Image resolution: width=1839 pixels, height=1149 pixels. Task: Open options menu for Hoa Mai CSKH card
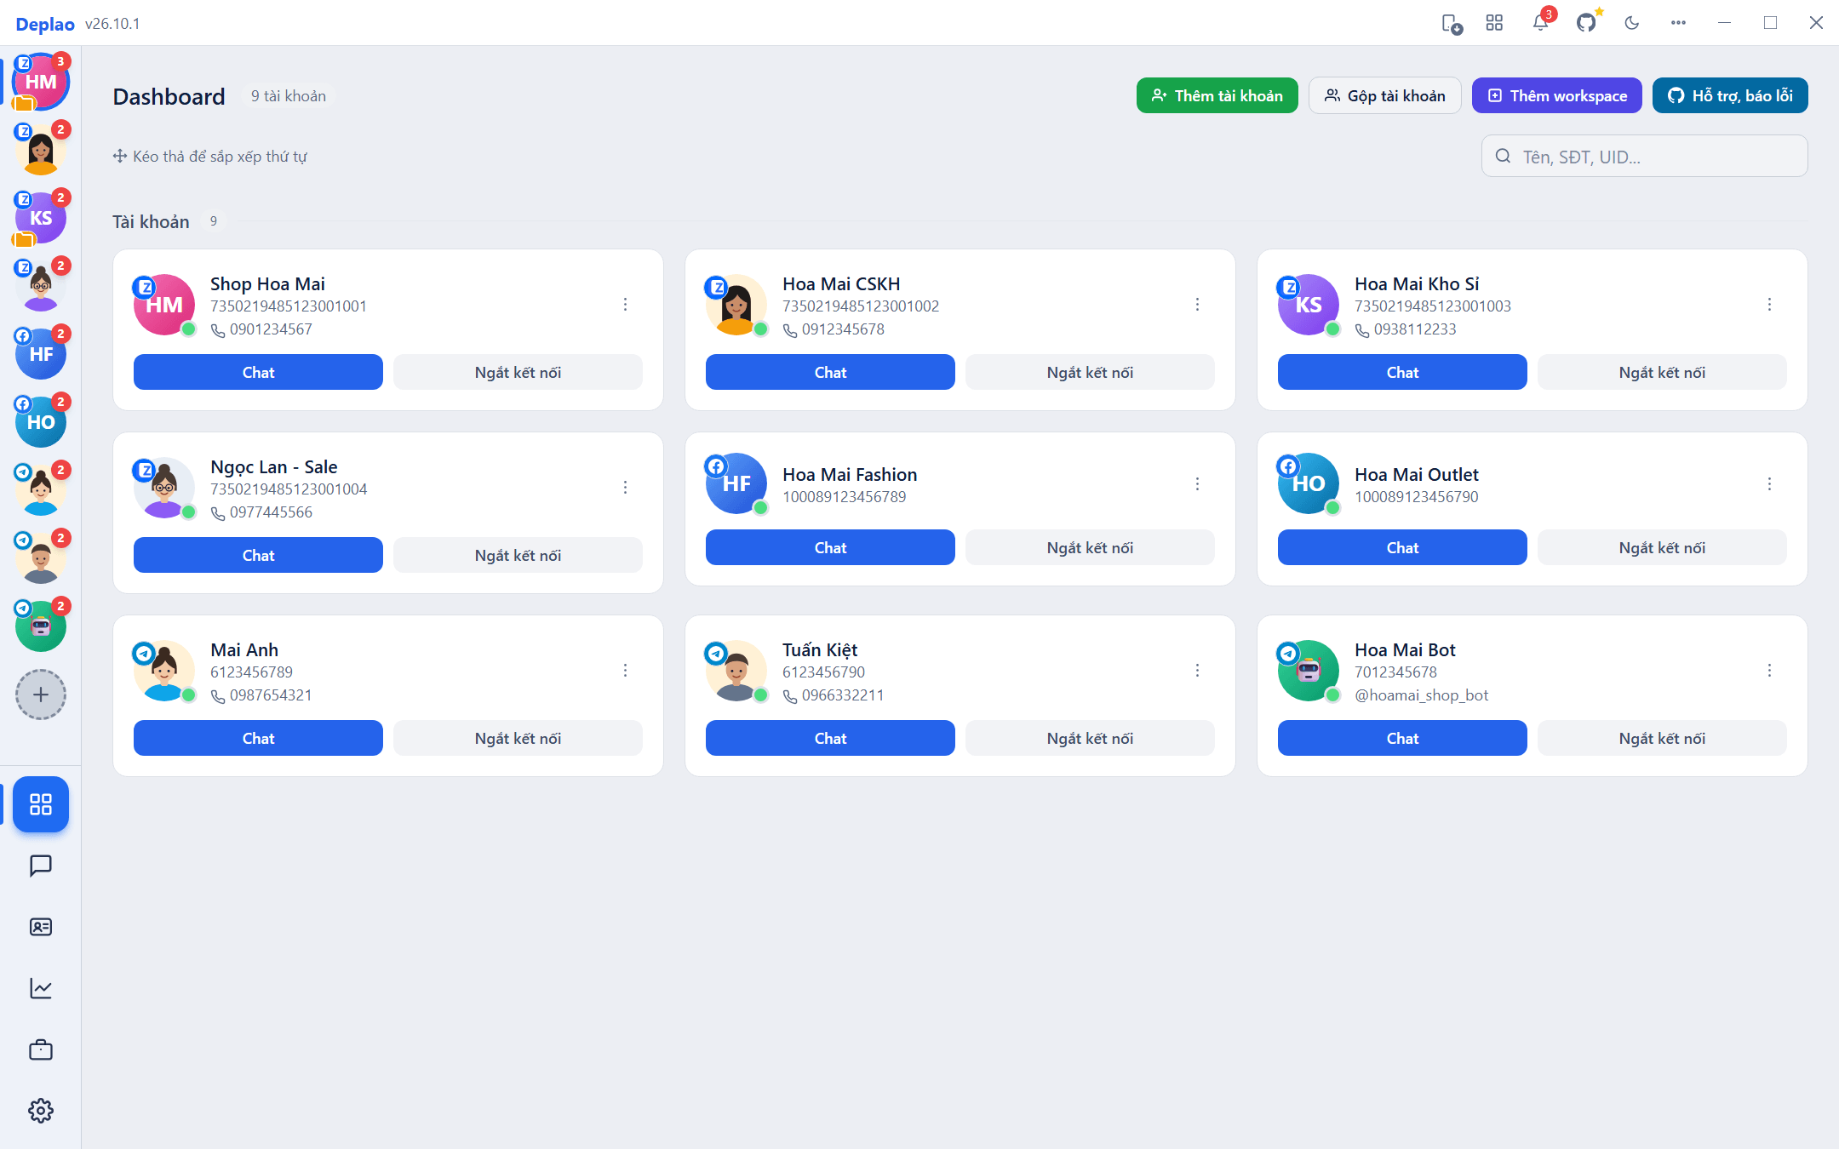[x=1197, y=305]
